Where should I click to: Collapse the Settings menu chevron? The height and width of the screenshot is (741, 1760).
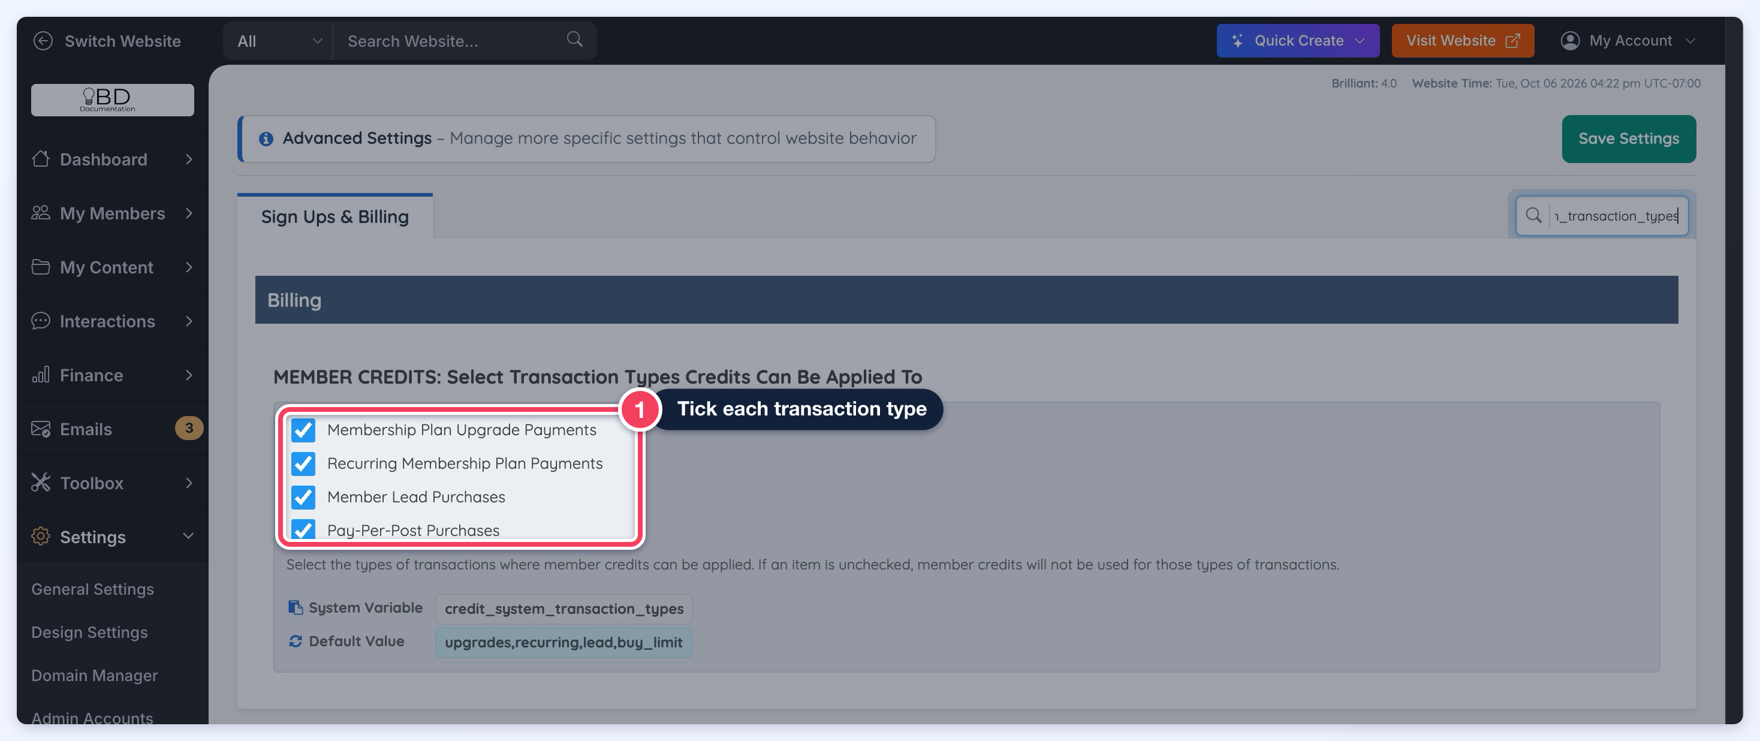pos(189,536)
